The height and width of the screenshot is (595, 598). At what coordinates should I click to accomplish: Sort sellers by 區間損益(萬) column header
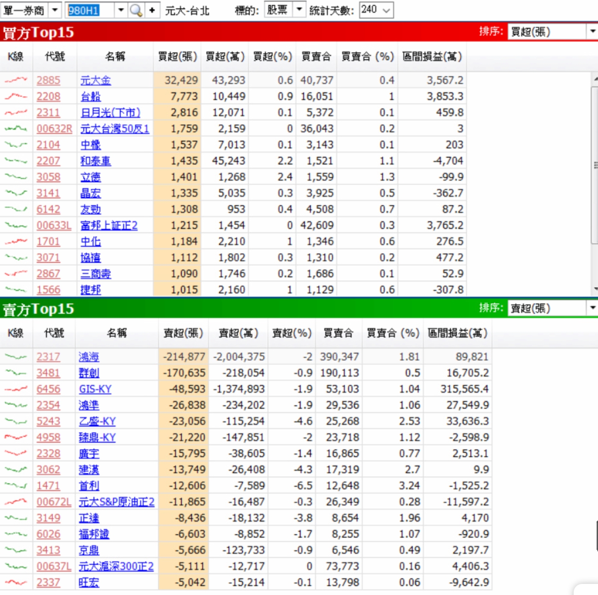(458, 333)
